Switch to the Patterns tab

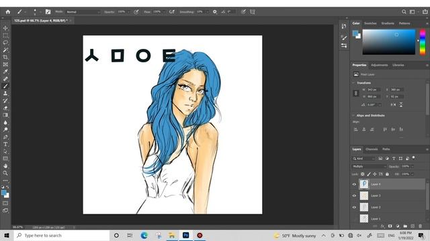point(404,23)
